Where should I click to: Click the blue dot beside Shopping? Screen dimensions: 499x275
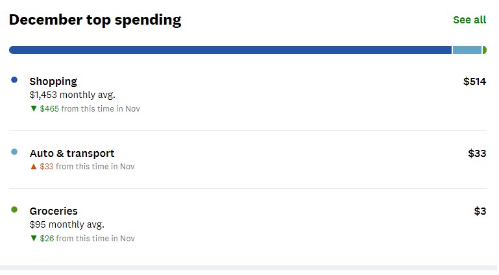(14, 80)
